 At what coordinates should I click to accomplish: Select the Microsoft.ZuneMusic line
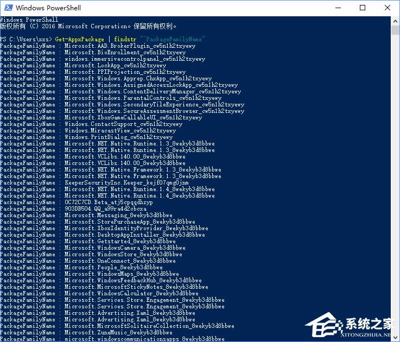(x=86, y=332)
